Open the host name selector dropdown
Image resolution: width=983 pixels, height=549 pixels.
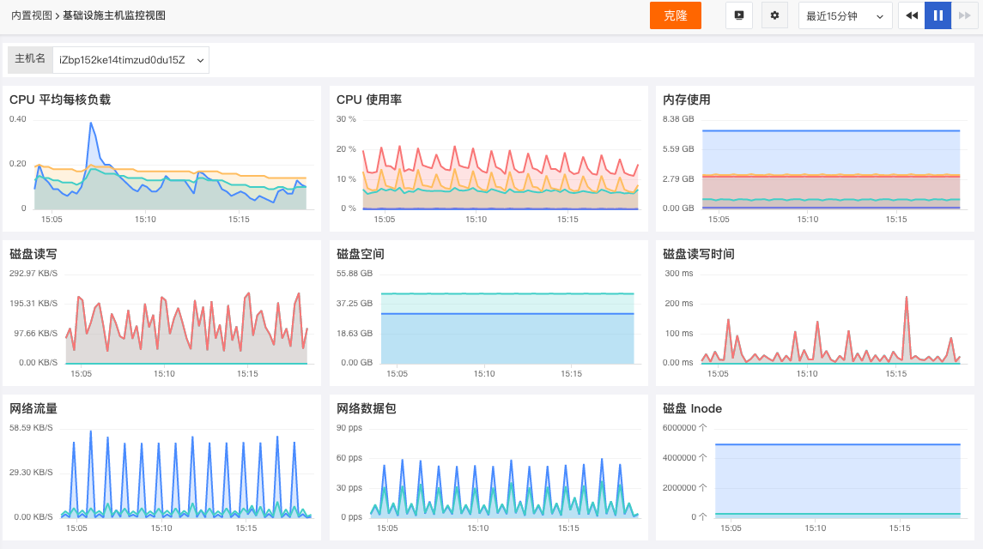(131, 60)
